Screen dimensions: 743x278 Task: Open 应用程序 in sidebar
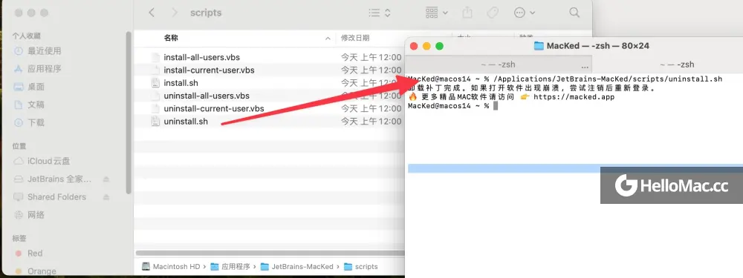[44, 68]
